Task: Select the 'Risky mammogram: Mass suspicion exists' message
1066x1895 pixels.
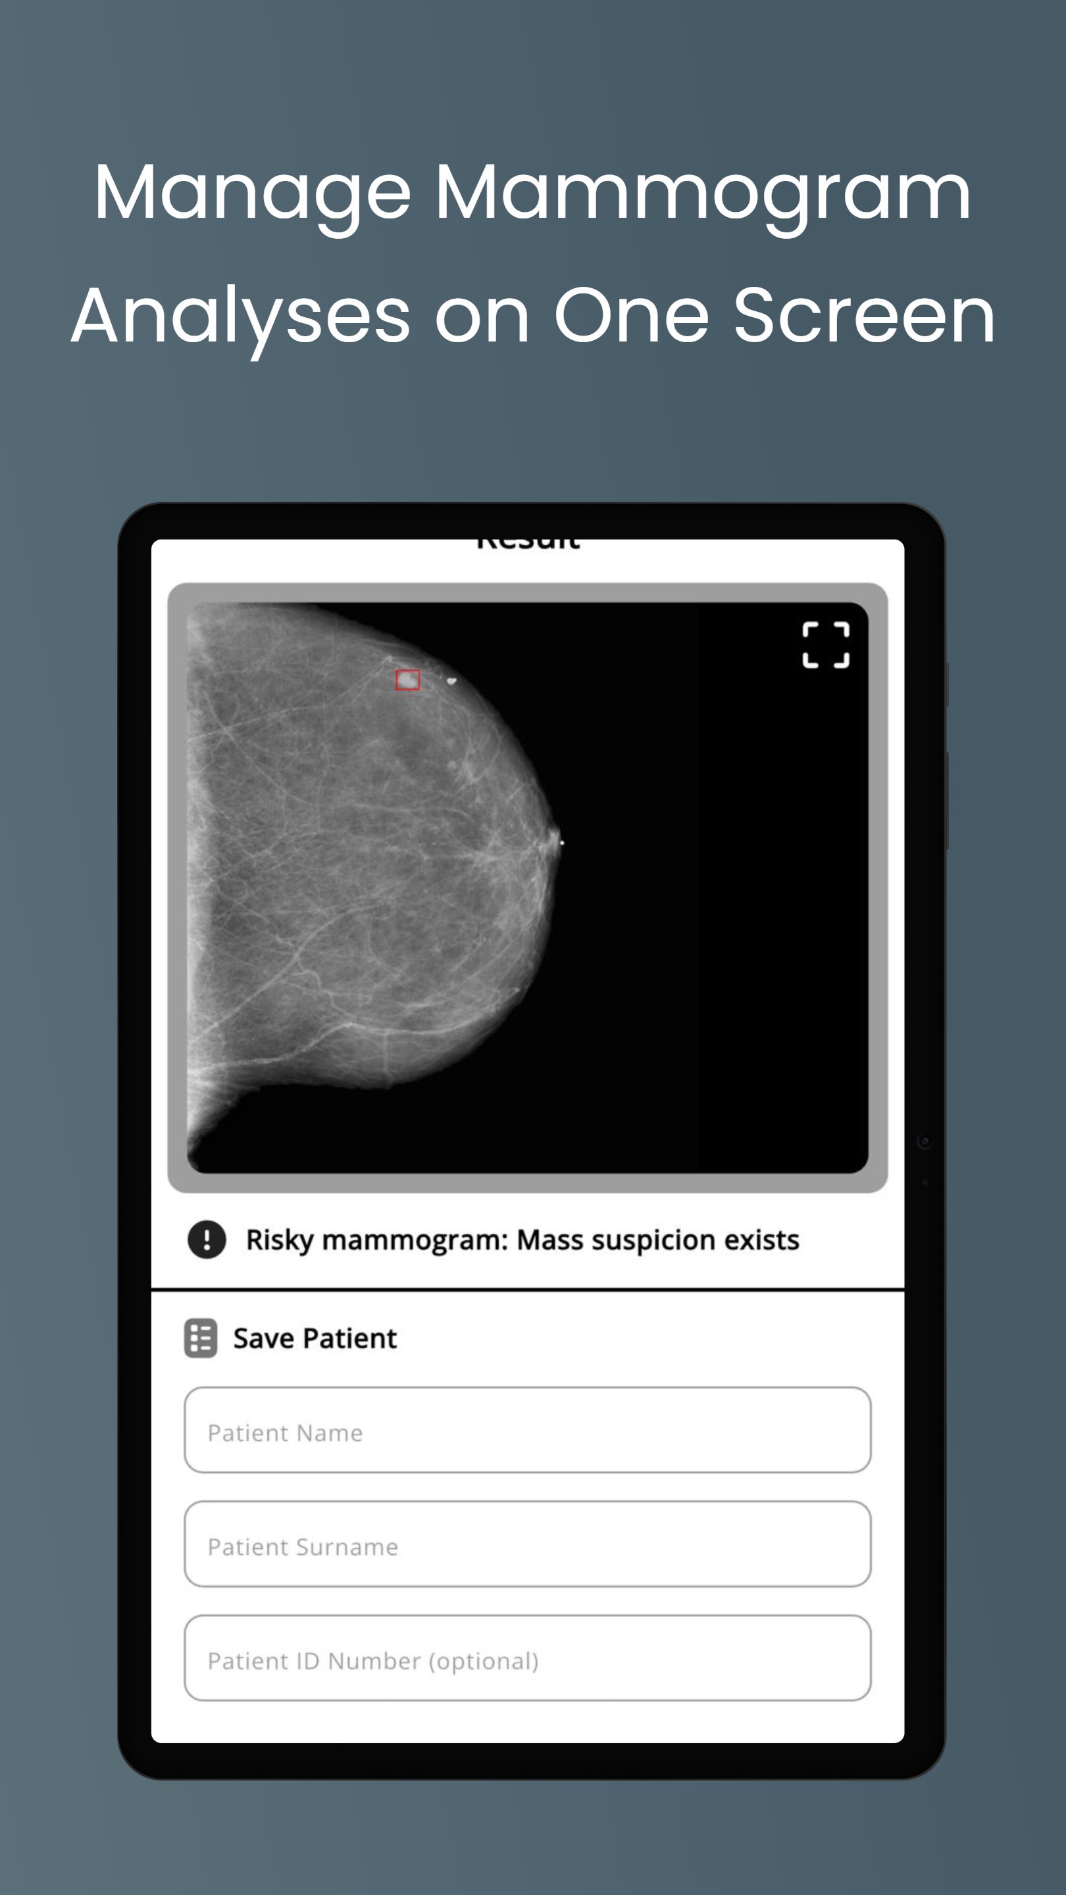Action: point(522,1240)
